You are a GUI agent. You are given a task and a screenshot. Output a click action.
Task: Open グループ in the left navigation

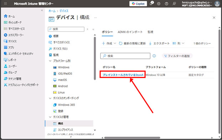pyautogui.click(x=10, y=72)
